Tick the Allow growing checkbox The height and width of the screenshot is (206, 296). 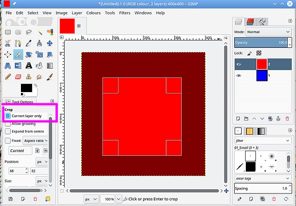pos(8,124)
